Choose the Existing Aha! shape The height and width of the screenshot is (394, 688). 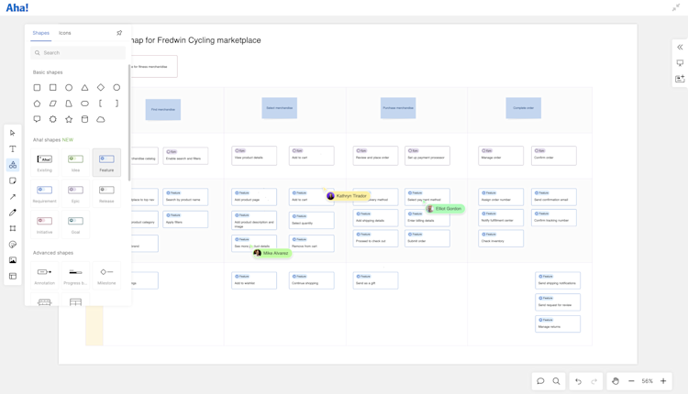44,162
